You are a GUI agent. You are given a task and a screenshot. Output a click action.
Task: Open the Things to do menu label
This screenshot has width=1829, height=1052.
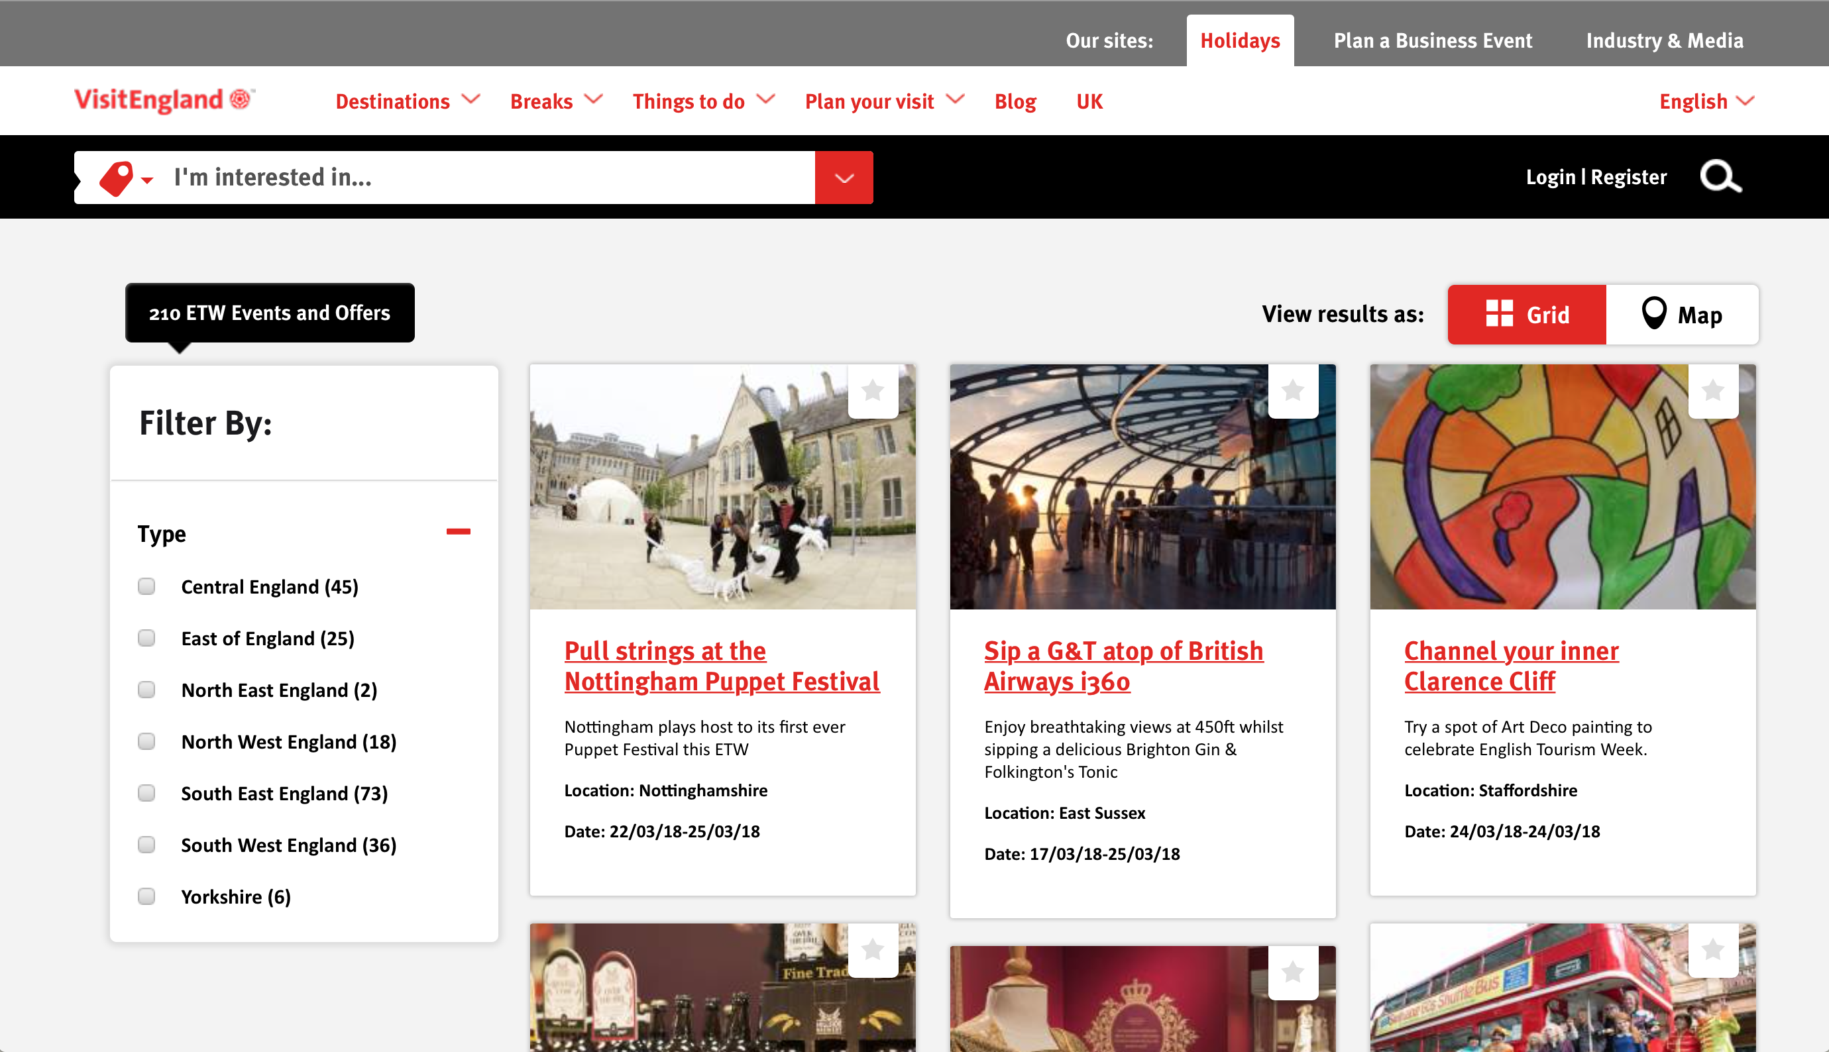pyautogui.click(x=689, y=101)
